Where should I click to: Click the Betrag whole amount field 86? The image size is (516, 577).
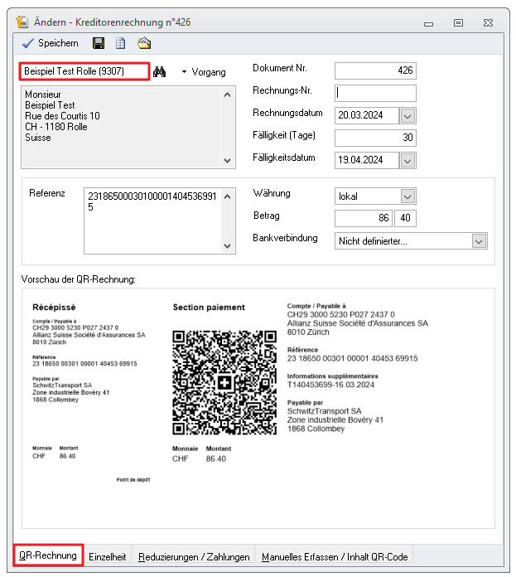click(364, 218)
